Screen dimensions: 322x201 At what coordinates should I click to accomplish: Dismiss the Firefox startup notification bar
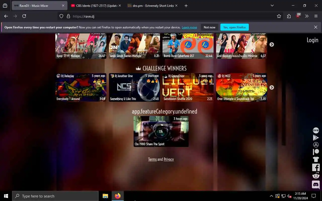[x=315, y=27]
